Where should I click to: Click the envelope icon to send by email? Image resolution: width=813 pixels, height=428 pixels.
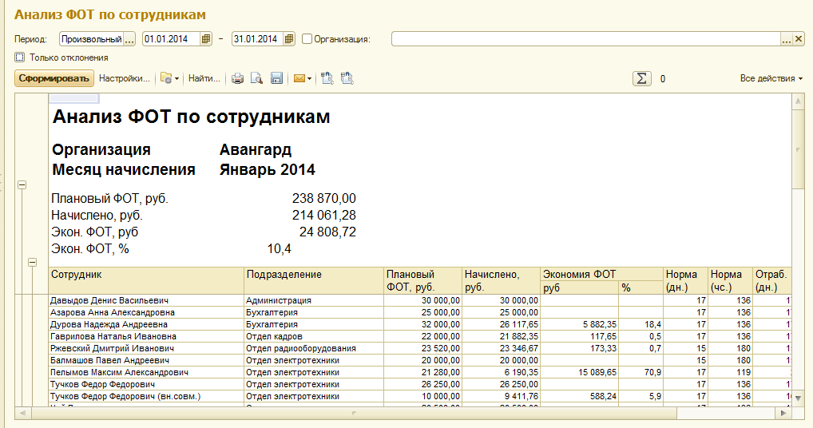tap(299, 78)
